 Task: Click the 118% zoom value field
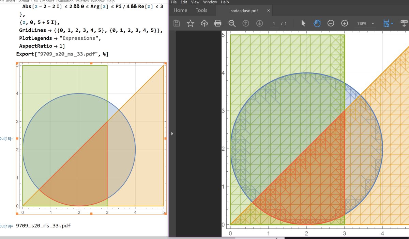362,23
